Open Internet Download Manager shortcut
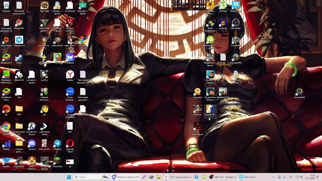The image size is (322, 181). tap(45, 95)
